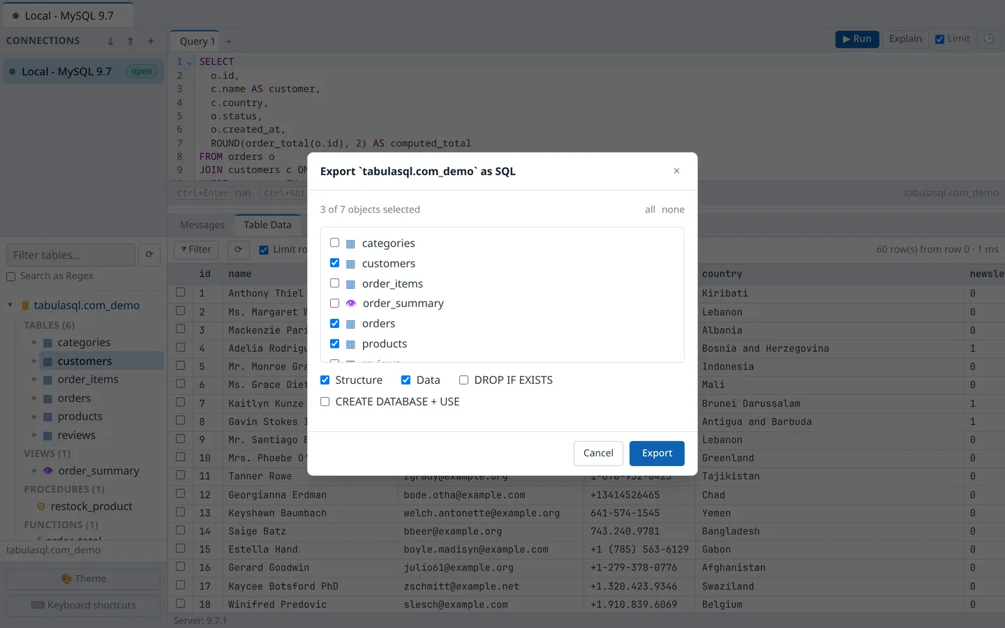1005x628 pixels.
Task: Select the Local - MySQL 9.7 window tab
Action: (68, 15)
